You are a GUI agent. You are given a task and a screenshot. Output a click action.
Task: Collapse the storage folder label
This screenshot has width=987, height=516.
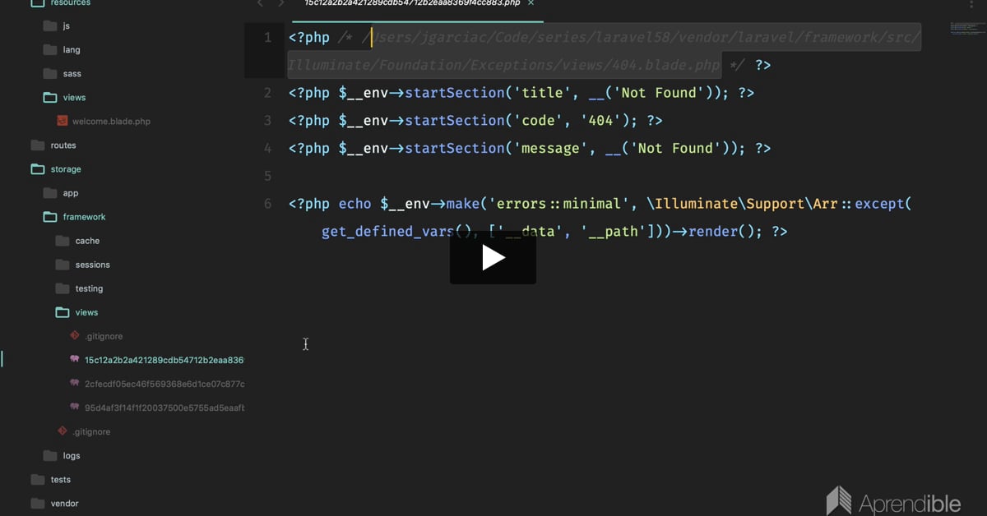(66, 169)
